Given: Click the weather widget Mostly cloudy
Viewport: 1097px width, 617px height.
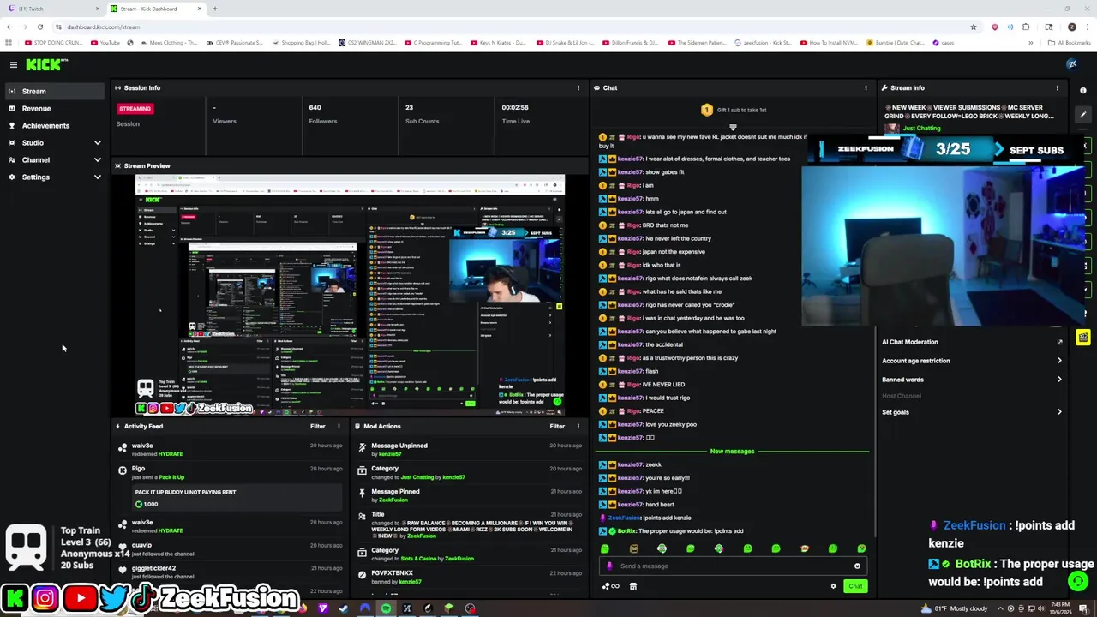Looking at the screenshot, I should (955, 608).
